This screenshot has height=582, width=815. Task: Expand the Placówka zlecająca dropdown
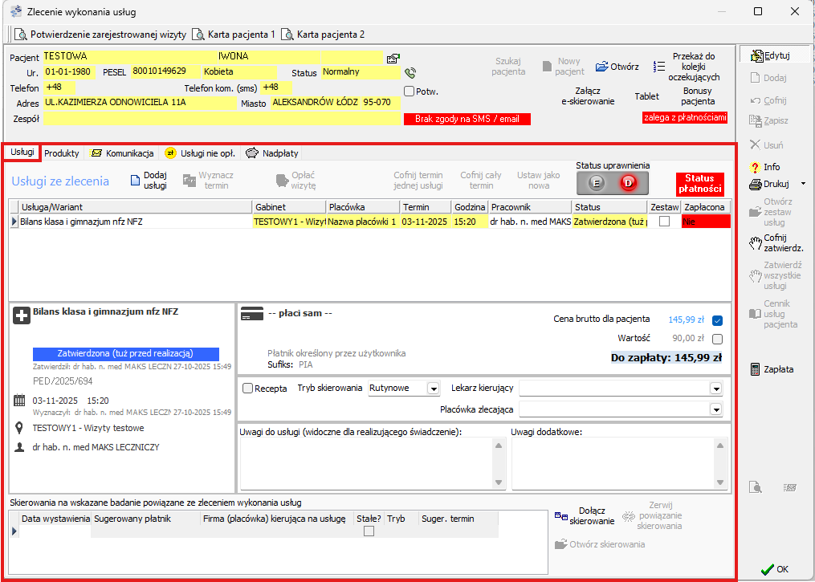[x=715, y=409]
